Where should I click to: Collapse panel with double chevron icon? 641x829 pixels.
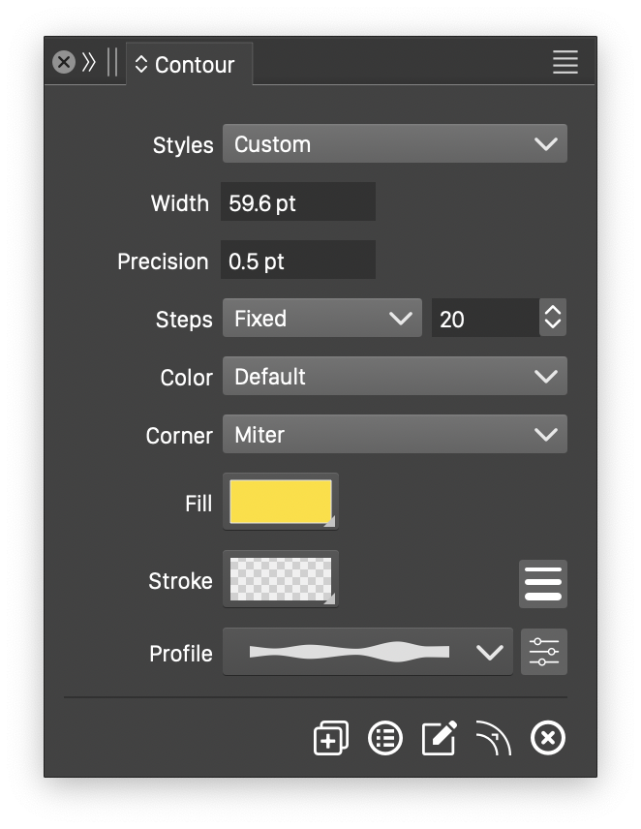pyautogui.click(x=89, y=63)
